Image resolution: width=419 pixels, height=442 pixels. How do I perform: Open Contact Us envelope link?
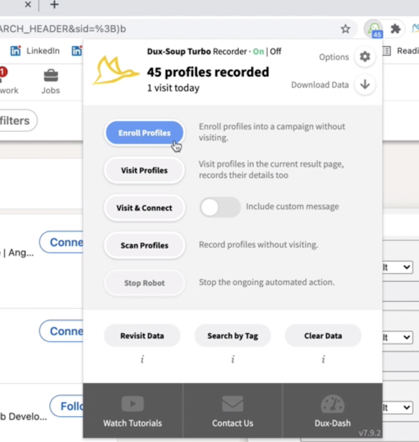click(233, 411)
